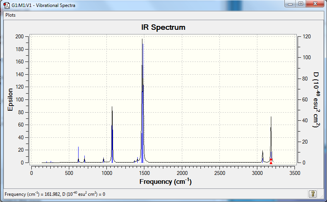
Task: Click the GaussView window title icon
Action: (7, 5)
